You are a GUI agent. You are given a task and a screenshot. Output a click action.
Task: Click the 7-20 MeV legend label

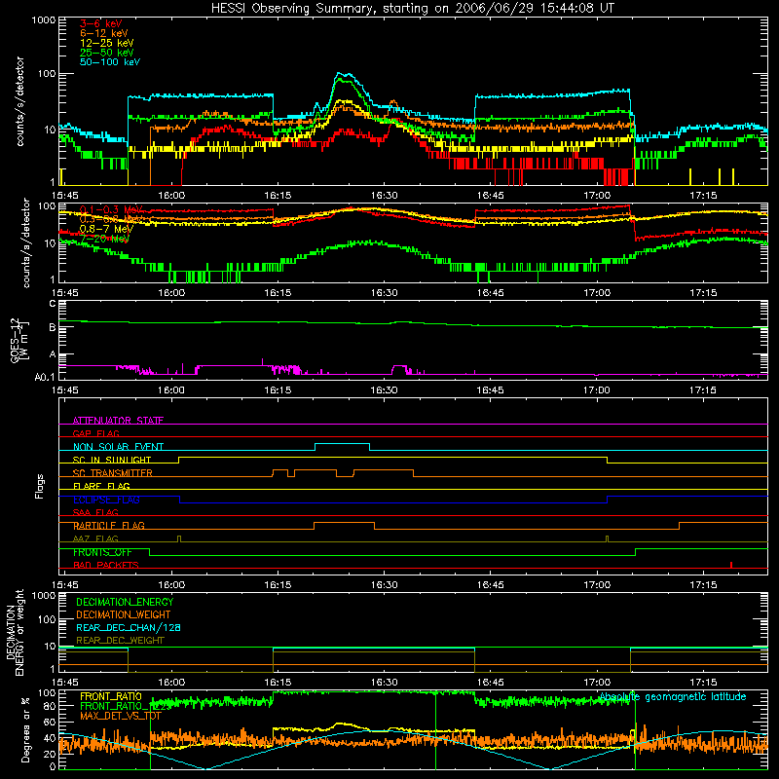(104, 239)
